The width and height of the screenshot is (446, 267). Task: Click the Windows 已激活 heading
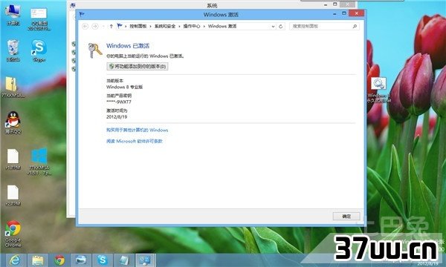point(128,46)
